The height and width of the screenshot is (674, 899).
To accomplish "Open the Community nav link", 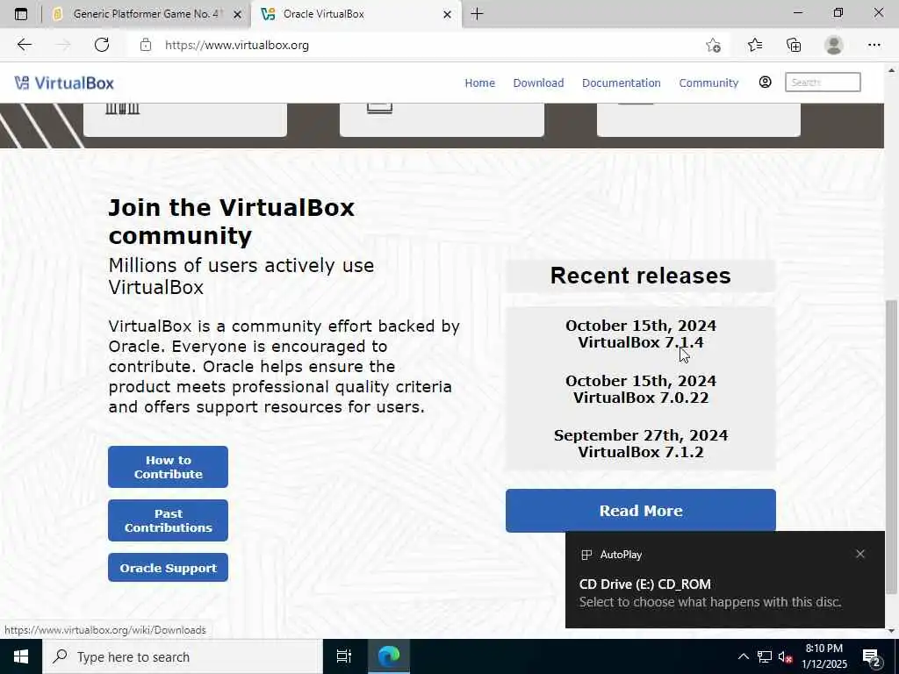I will 708,83.
